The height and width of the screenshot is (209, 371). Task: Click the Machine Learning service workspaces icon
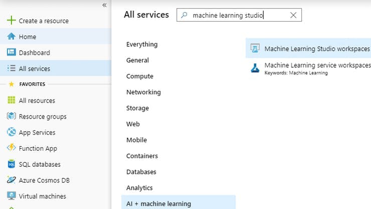pyautogui.click(x=255, y=68)
